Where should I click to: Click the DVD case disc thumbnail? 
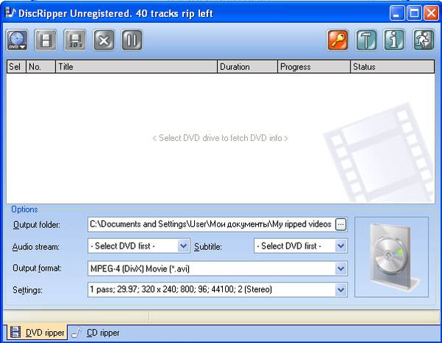(x=391, y=257)
